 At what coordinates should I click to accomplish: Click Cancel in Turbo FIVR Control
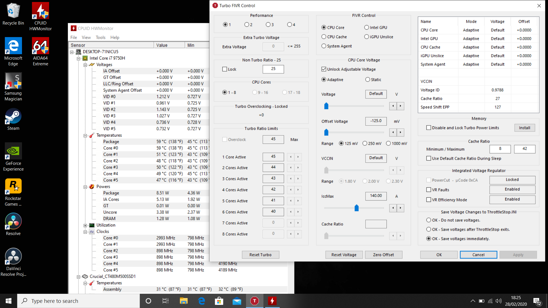(478, 255)
